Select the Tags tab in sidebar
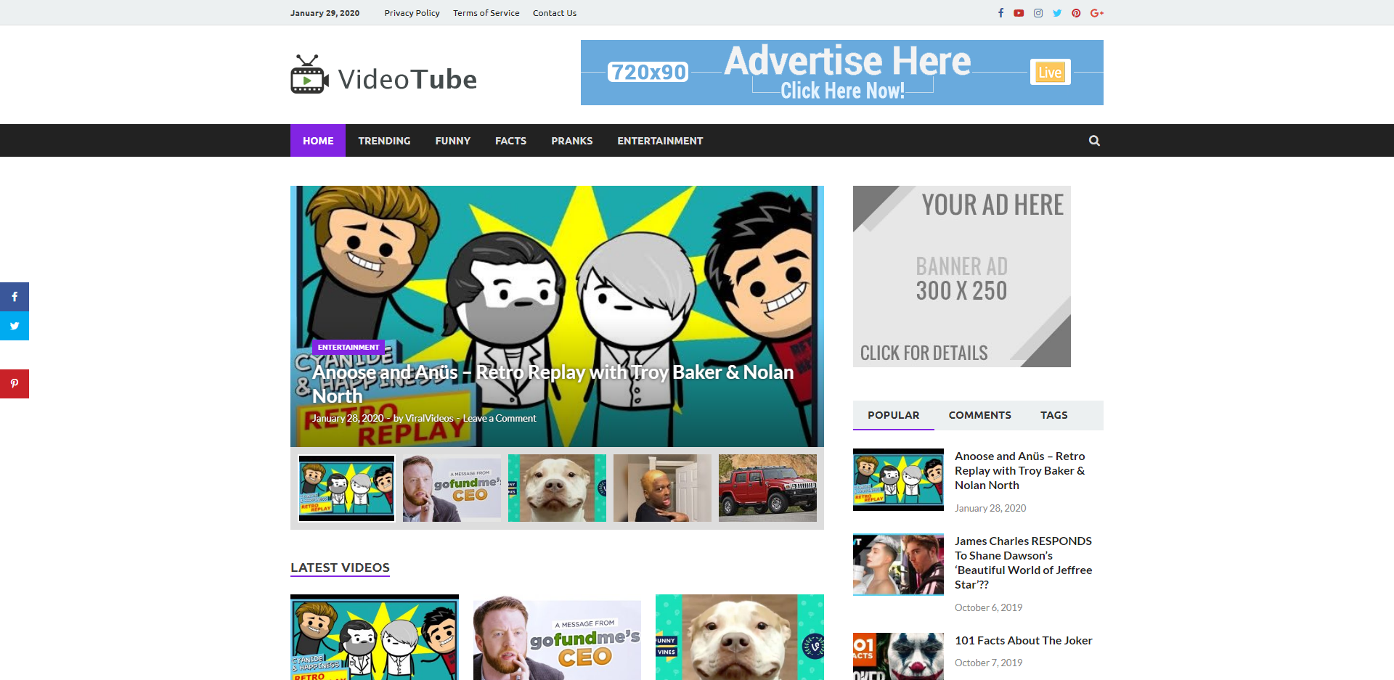Screen dimensions: 1394x680 (x=1053, y=415)
